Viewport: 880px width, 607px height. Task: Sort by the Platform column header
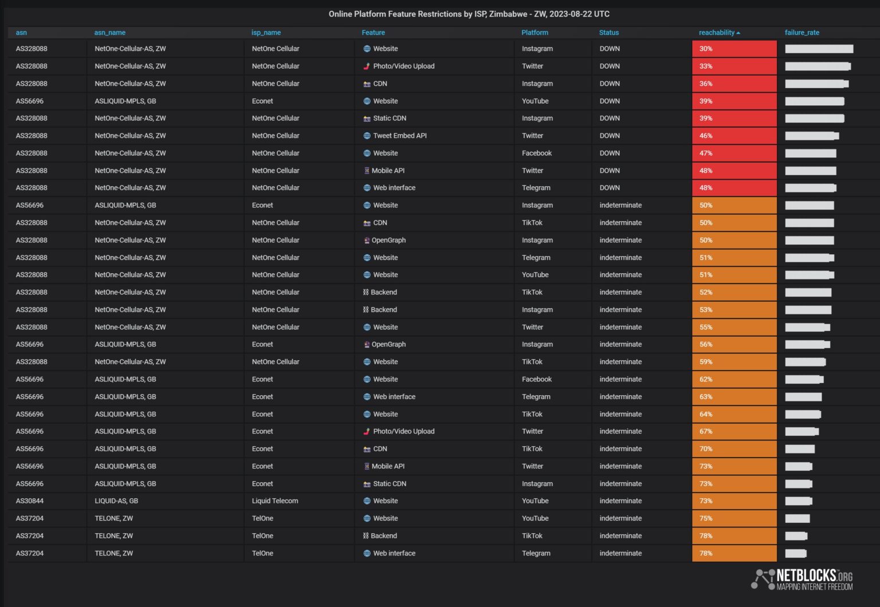pos(535,33)
